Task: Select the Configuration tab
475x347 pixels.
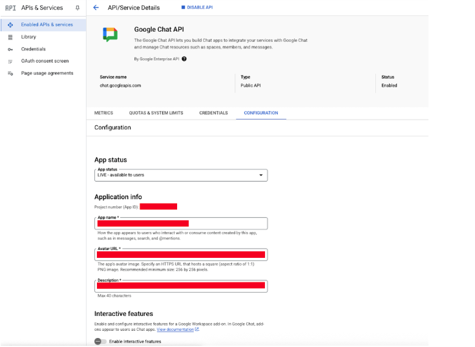Action: tap(260, 113)
